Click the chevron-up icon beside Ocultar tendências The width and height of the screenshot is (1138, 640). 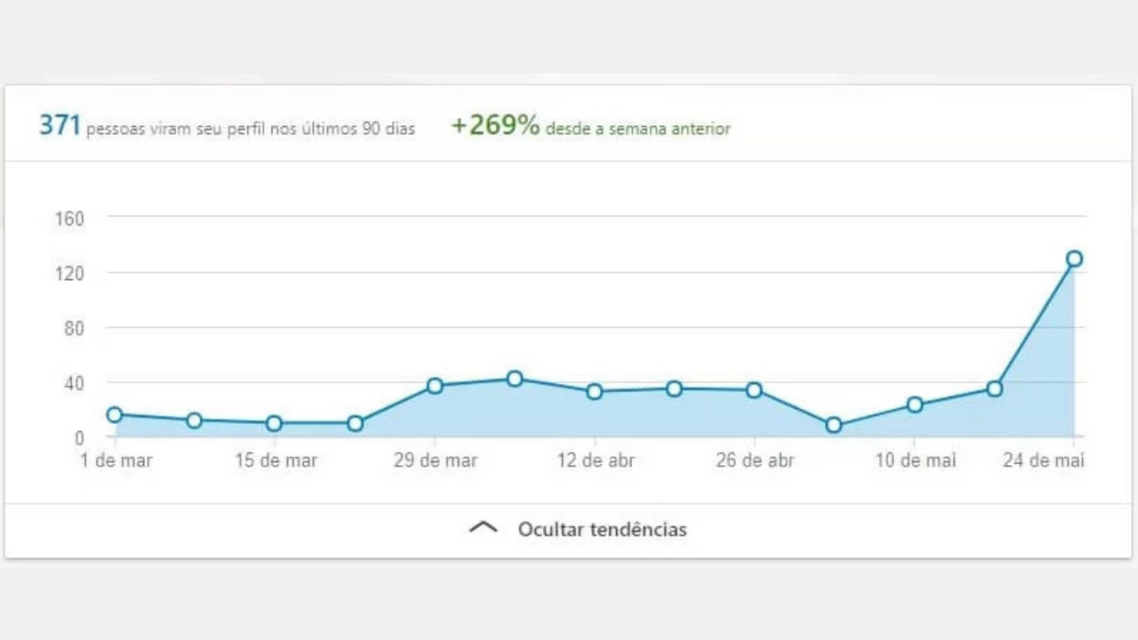point(483,527)
